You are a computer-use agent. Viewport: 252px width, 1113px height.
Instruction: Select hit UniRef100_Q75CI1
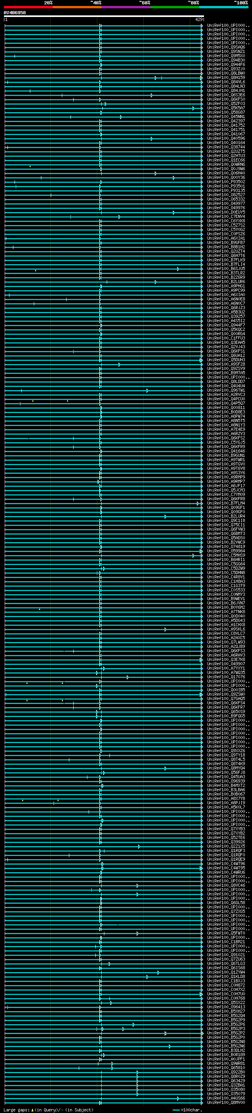(226, 525)
